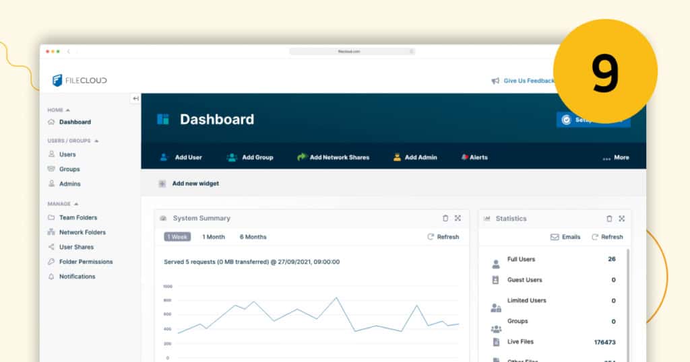The image size is (690, 362).
Task: Click the Alerts icon in toolbar
Action: point(464,157)
